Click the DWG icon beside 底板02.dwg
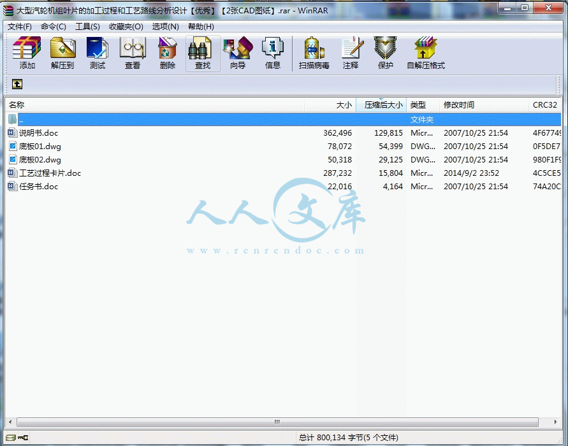This screenshot has width=568, height=446. click(x=13, y=160)
